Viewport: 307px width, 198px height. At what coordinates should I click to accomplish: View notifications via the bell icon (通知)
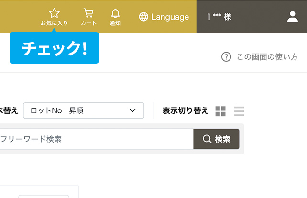(x=115, y=17)
